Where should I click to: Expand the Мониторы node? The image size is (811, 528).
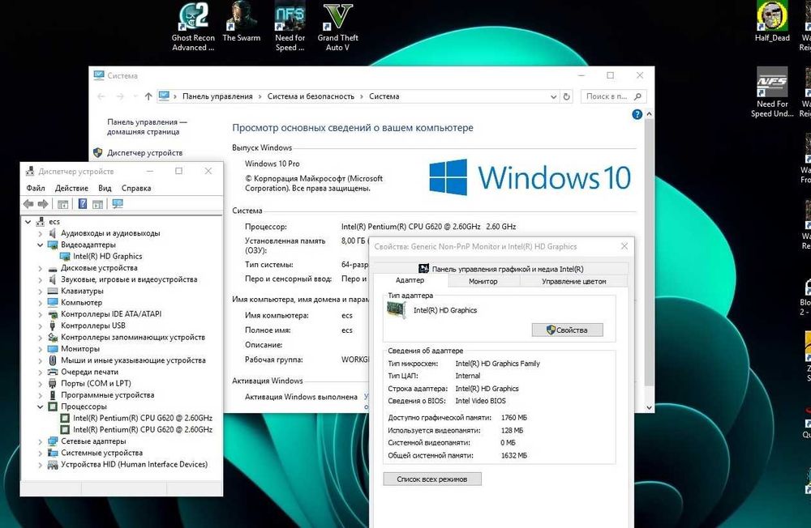pos(41,349)
